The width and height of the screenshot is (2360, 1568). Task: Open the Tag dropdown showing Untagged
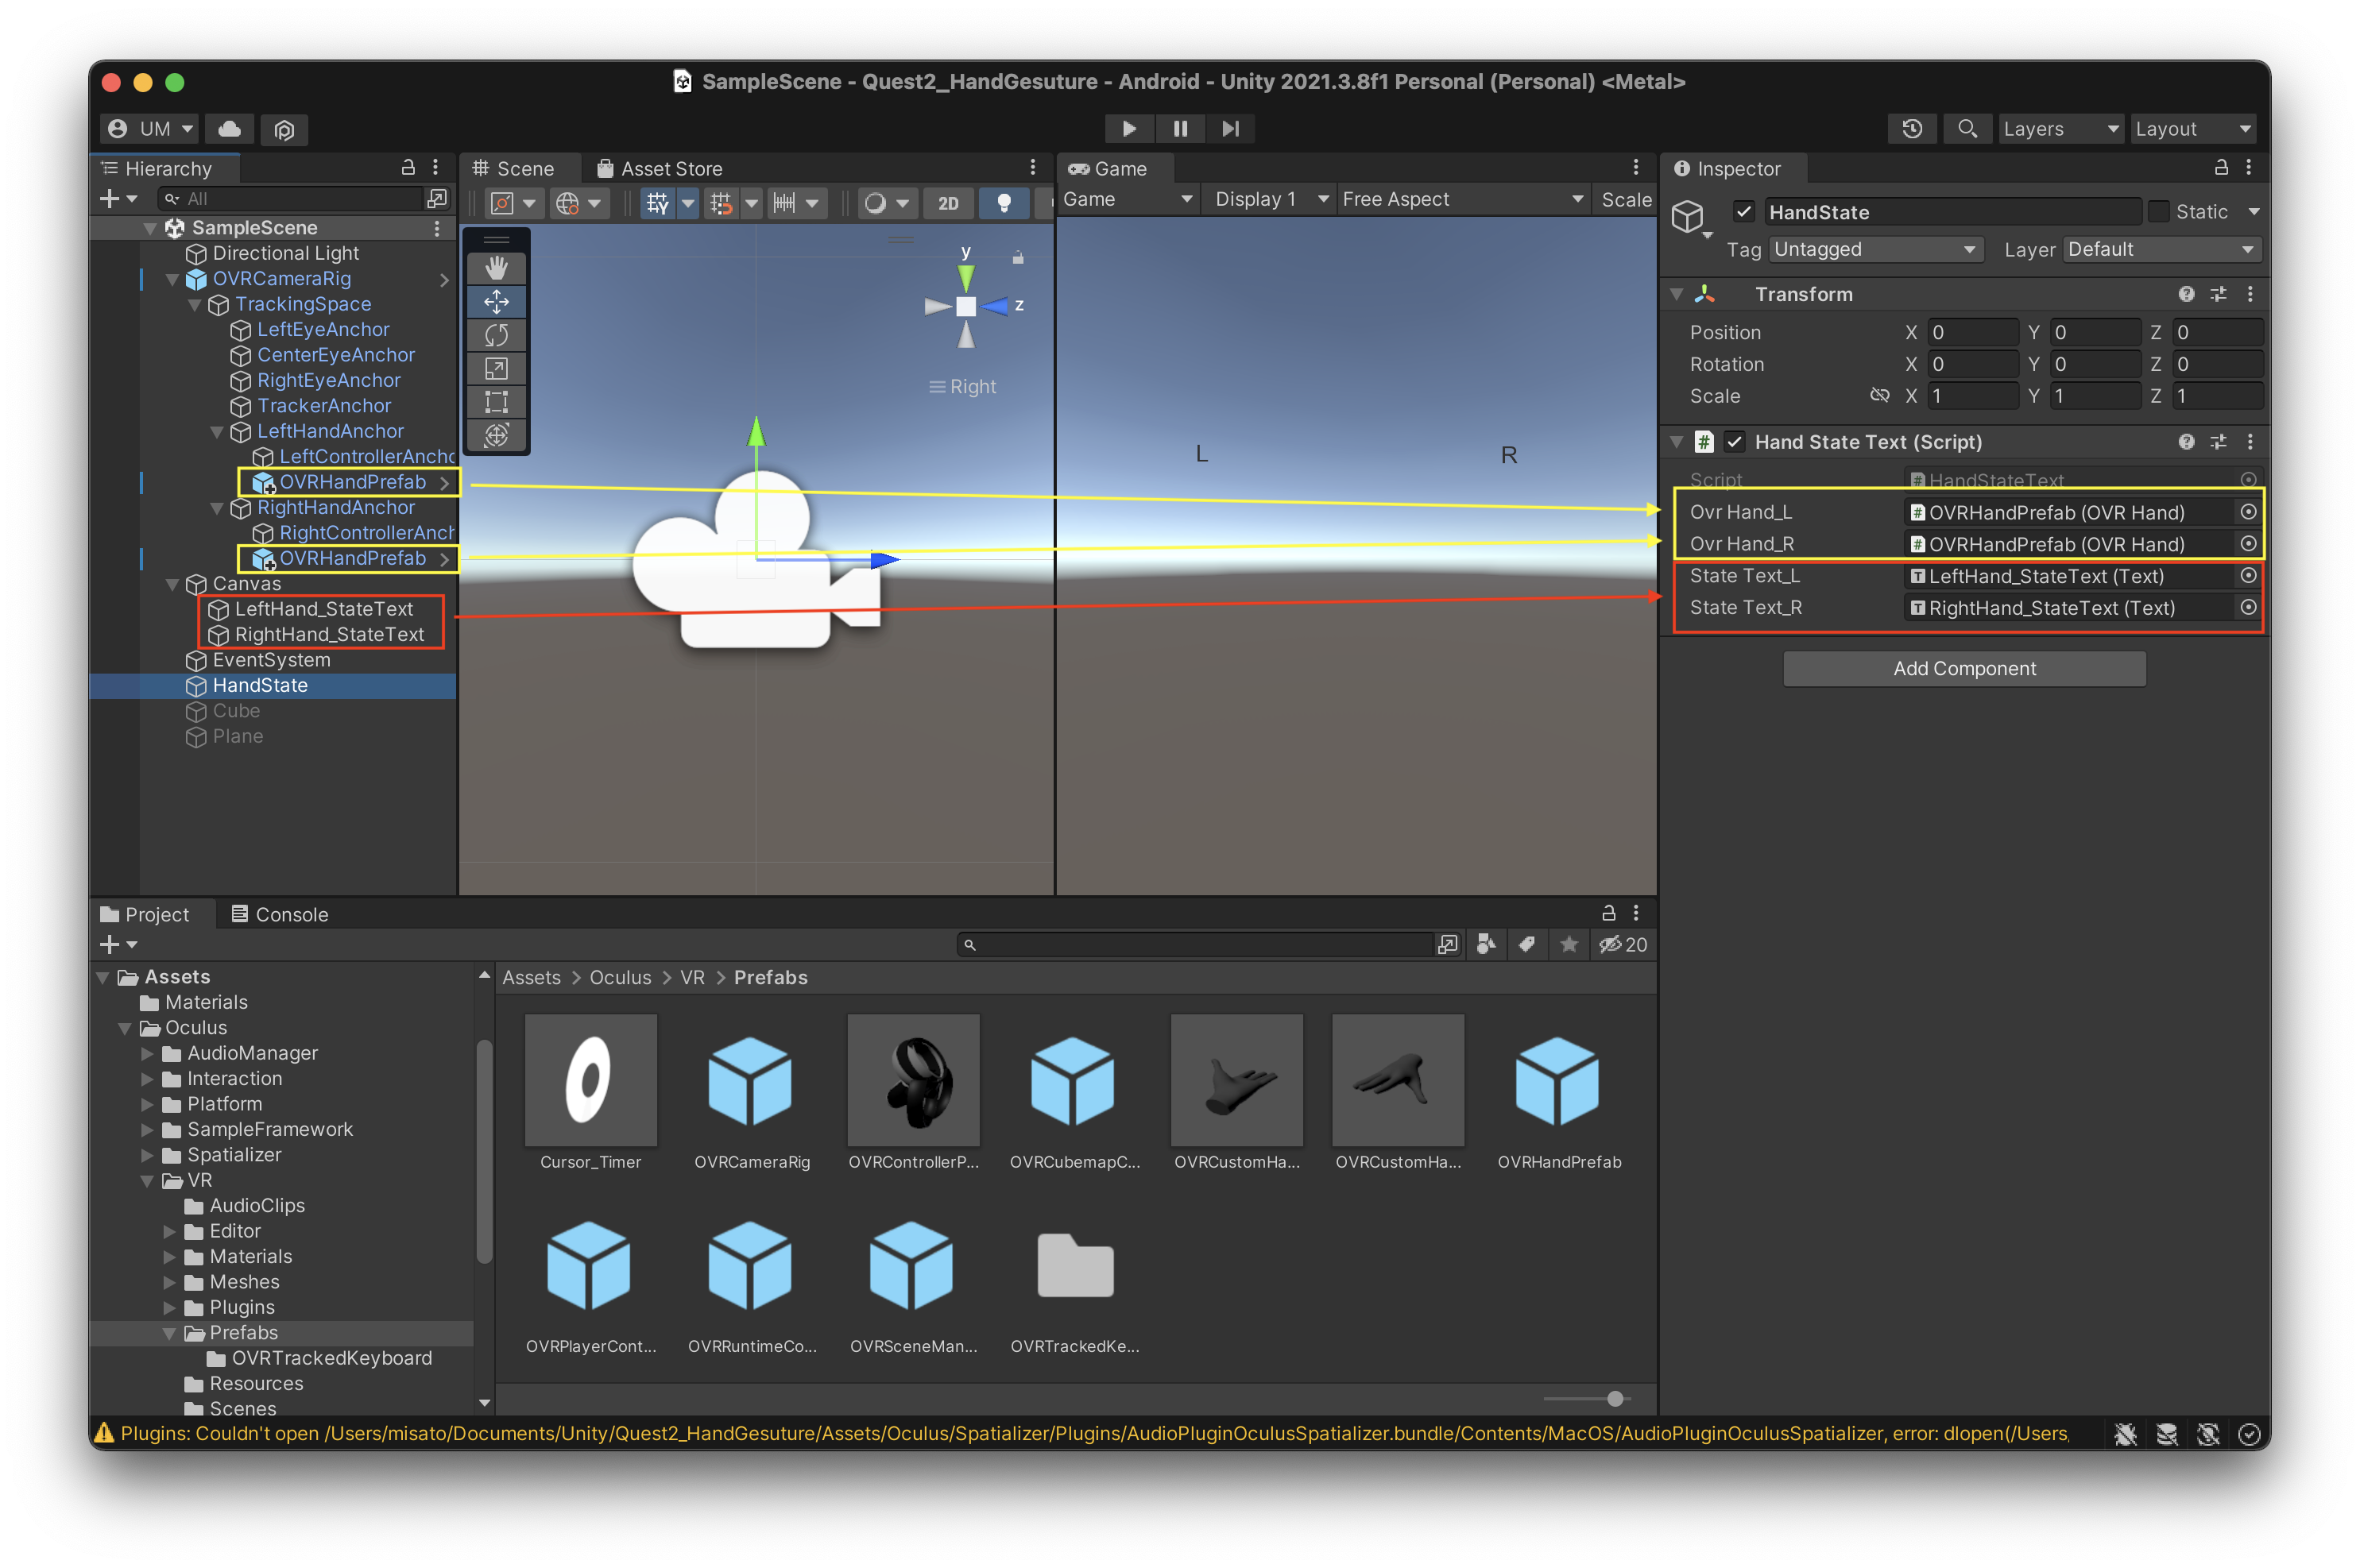(1876, 250)
